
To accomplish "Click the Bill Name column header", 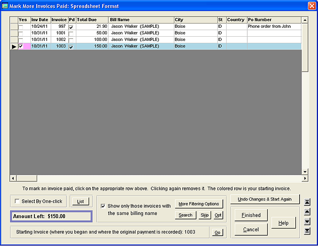I will click(x=140, y=20).
